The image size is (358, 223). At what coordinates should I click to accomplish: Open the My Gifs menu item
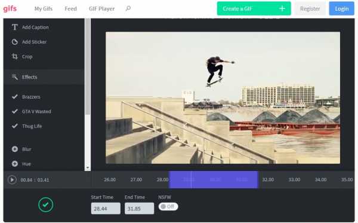click(x=44, y=9)
